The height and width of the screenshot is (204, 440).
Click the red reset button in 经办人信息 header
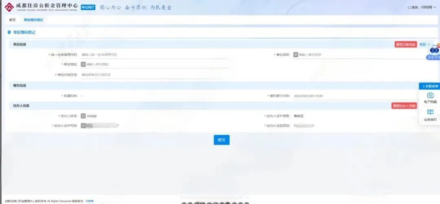[404, 106]
